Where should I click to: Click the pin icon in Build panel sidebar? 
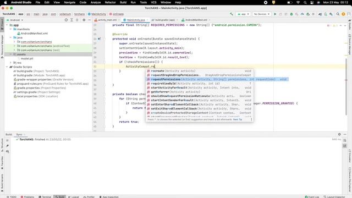click(7, 146)
